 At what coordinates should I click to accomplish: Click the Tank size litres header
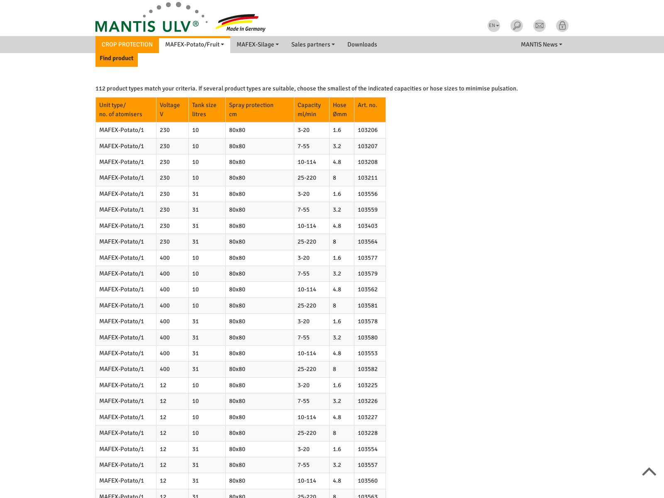pyautogui.click(x=207, y=110)
